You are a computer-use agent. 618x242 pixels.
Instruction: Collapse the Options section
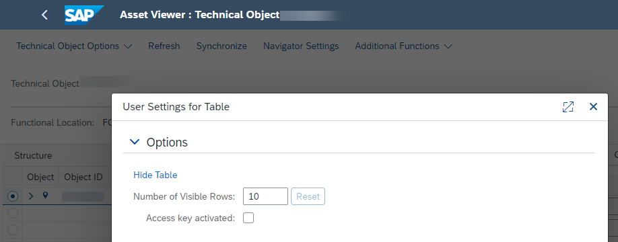pos(135,142)
